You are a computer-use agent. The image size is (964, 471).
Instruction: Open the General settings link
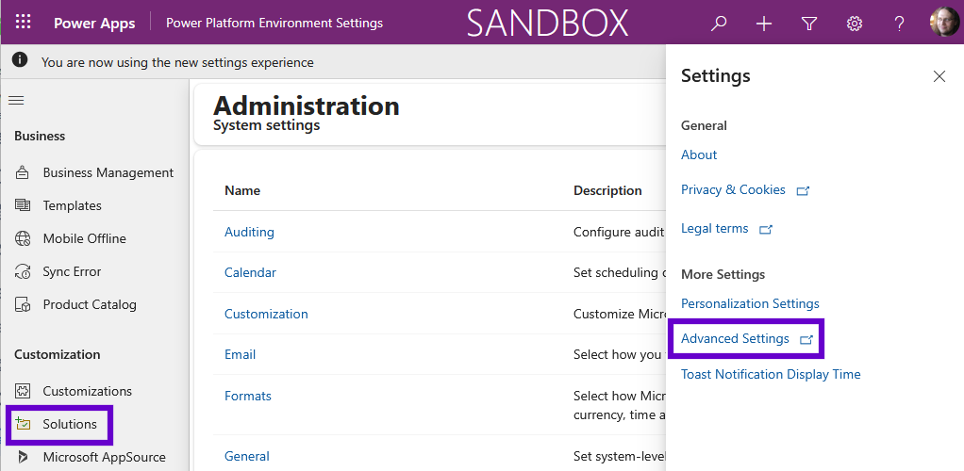pyautogui.click(x=246, y=456)
